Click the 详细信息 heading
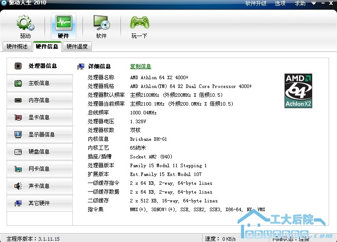The image size is (337, 242). coord(99,66)
